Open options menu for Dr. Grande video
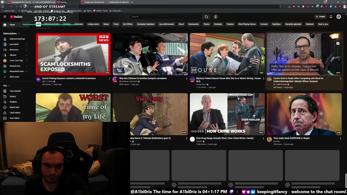Screen dimensions: 347x195 pos(340,79)
